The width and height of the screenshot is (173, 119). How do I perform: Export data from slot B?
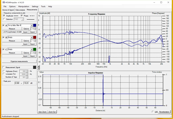coord(32,44)
